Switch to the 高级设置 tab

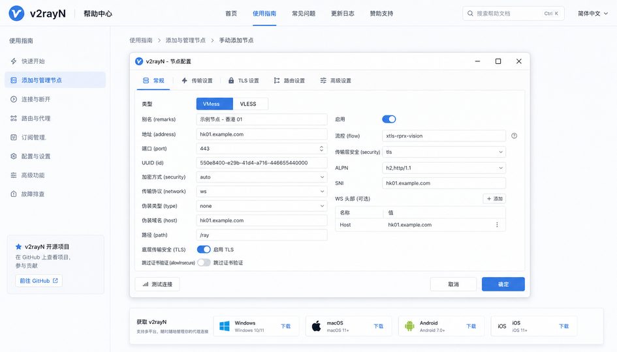(335, 81)
